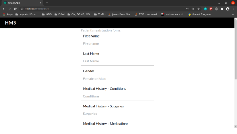The width and height of the screenshot is (237, 134).
Task: Click the HMS header logo
Action: 10,23
